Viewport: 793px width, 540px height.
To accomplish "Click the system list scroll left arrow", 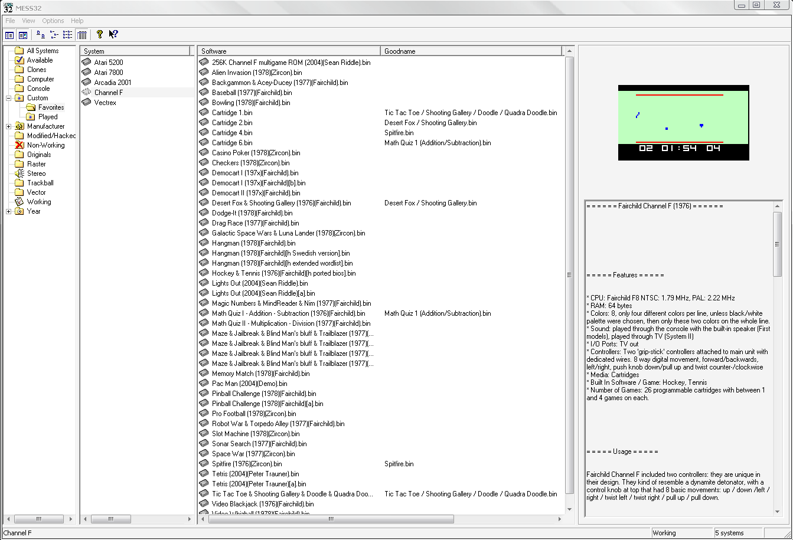I will point(86,519).
